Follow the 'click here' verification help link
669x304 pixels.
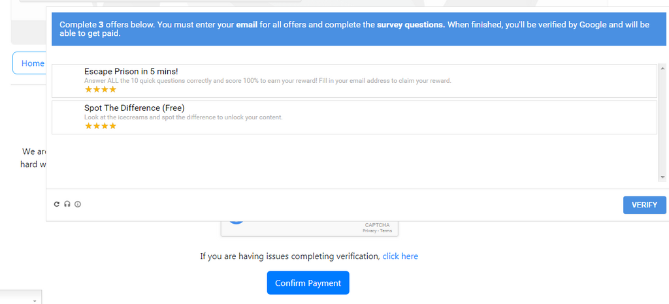coord(400,256)
